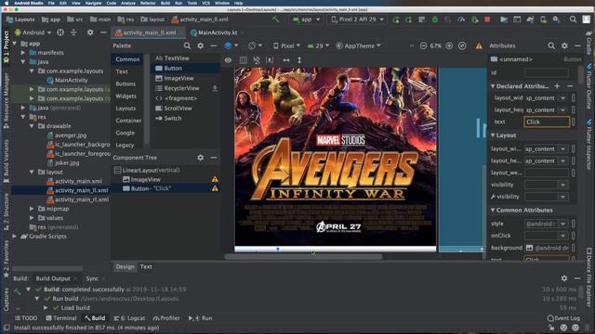This screenshot has width=595, height=334.
Task: Open Event Log button
Action: point(564,318)
